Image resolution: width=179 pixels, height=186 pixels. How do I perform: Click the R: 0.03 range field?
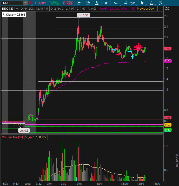click(92, 9)
